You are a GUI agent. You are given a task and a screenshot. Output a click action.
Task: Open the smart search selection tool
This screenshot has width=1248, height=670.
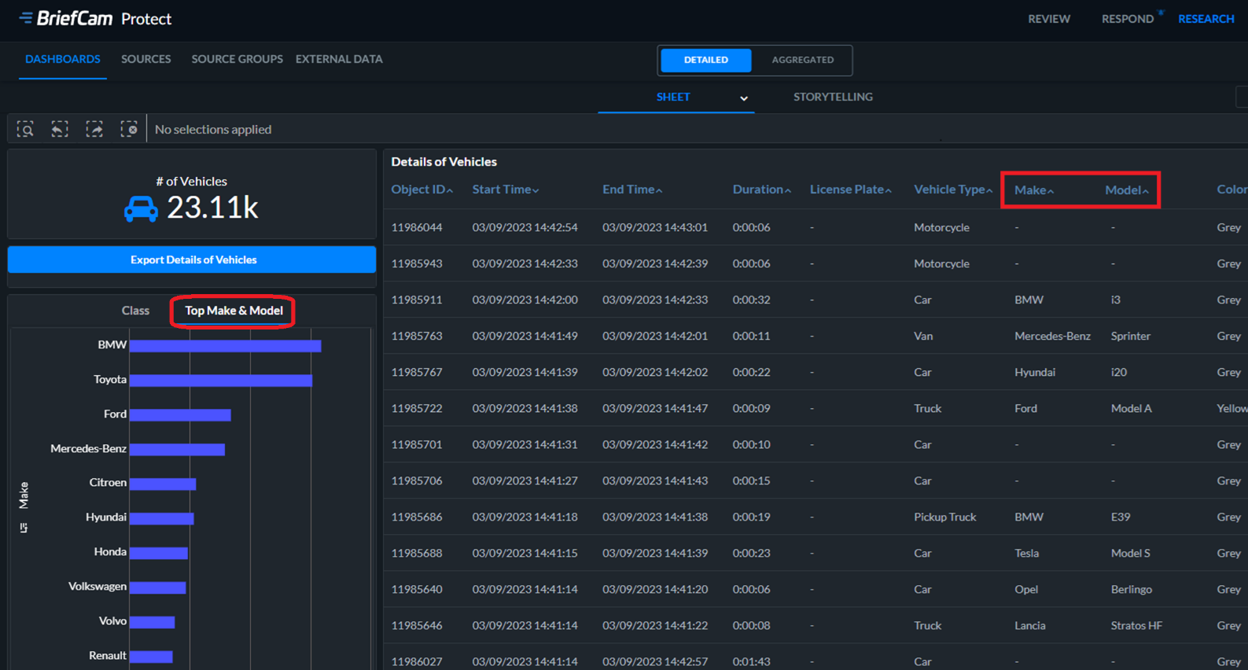25,129
